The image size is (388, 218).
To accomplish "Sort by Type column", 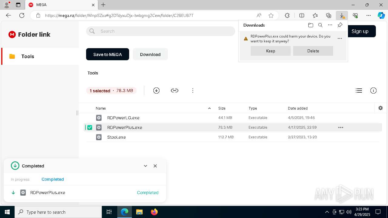I will pyautogui.click(x=253, y=108).
